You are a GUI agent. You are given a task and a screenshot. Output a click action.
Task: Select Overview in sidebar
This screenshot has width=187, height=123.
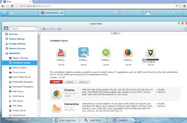[x=13, y=34]
